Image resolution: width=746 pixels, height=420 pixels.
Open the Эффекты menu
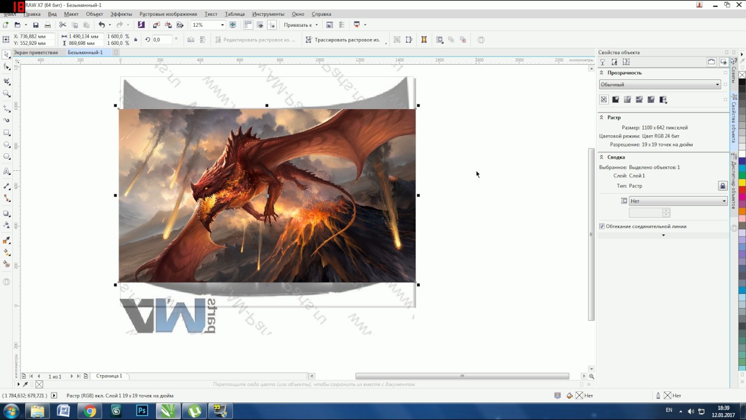point(121,14)
